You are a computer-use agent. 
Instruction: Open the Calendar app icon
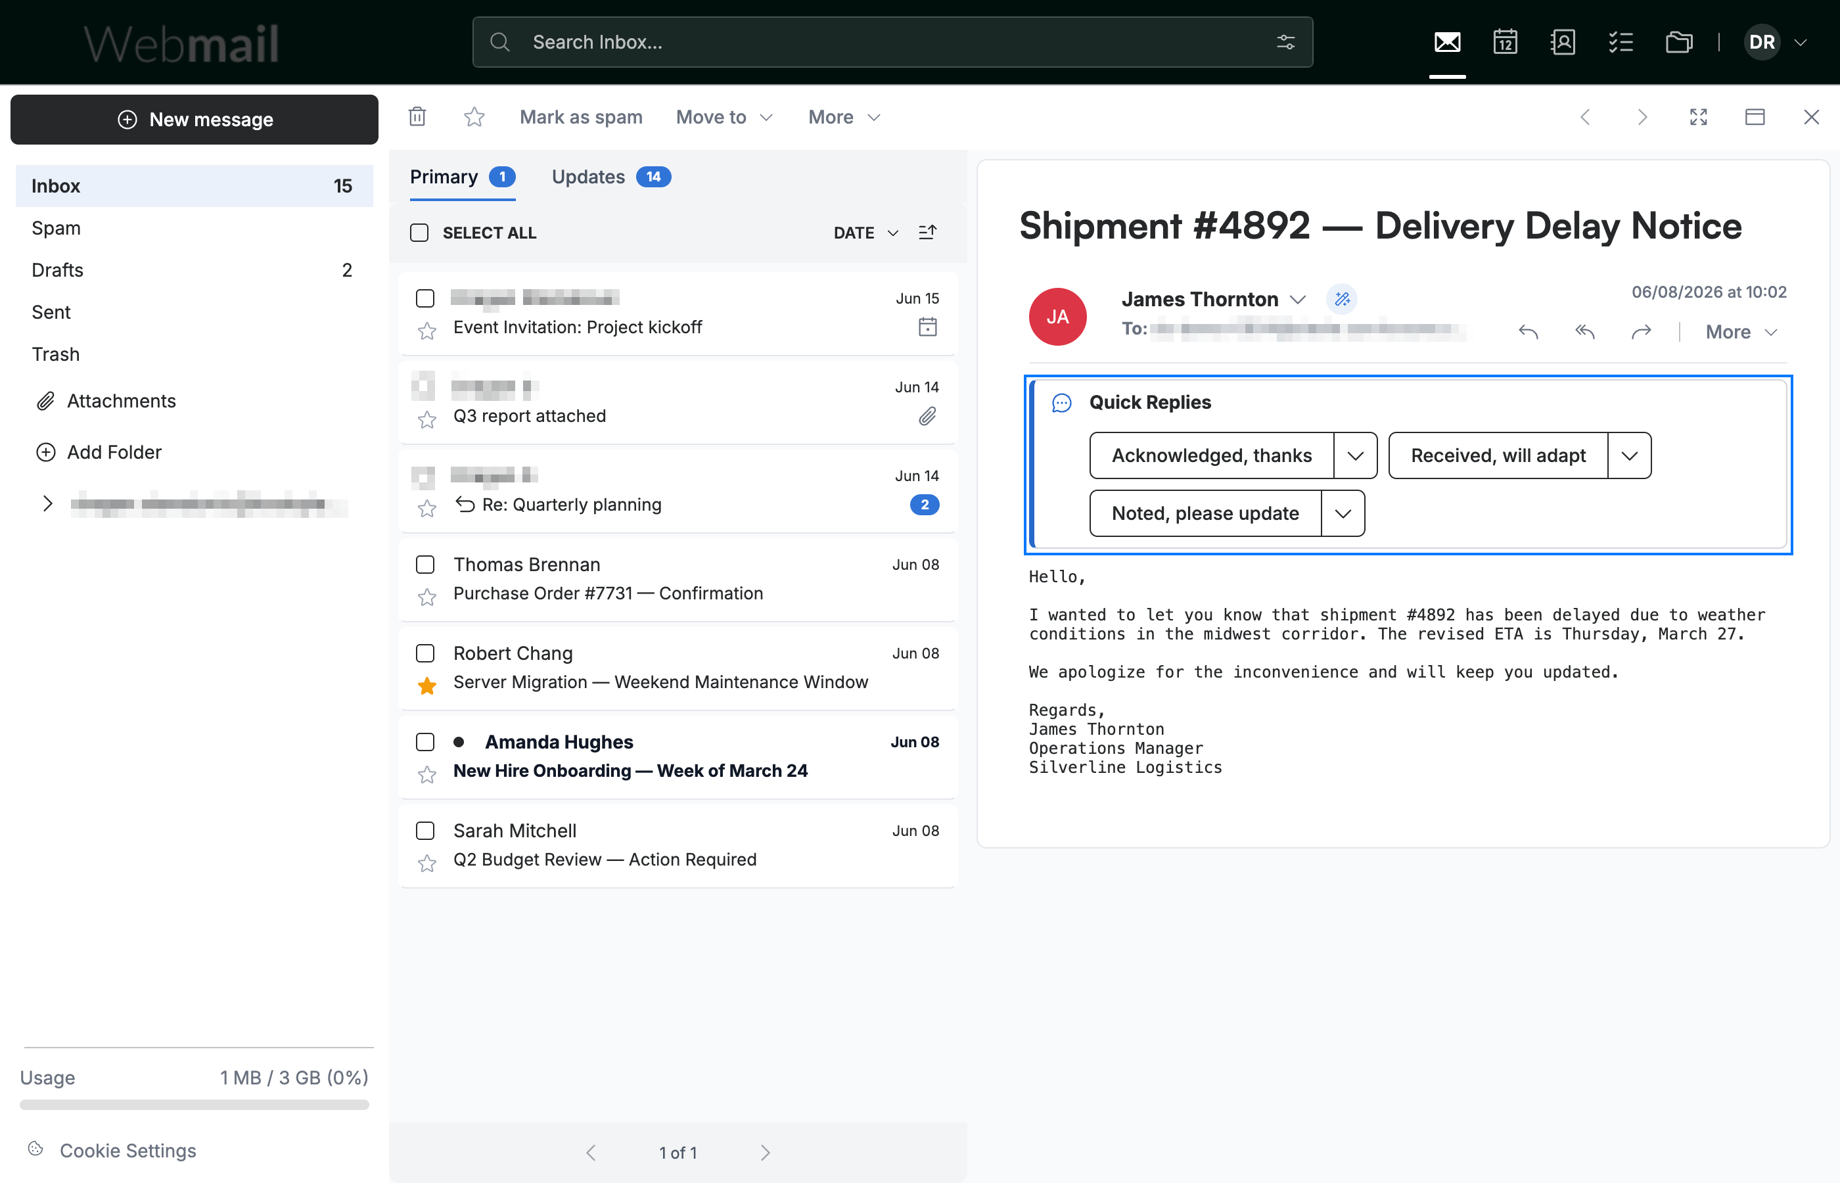pyautogui.click(x=1505, y=42)
